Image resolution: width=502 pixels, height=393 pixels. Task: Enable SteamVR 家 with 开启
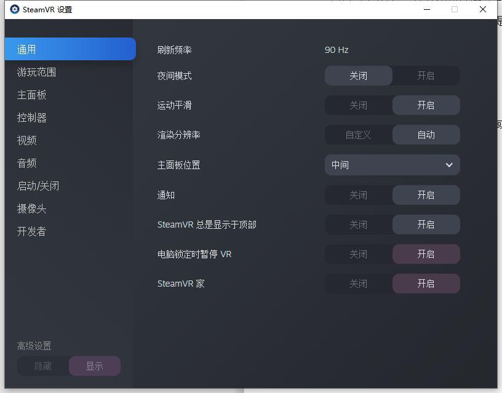pos(426,284)
